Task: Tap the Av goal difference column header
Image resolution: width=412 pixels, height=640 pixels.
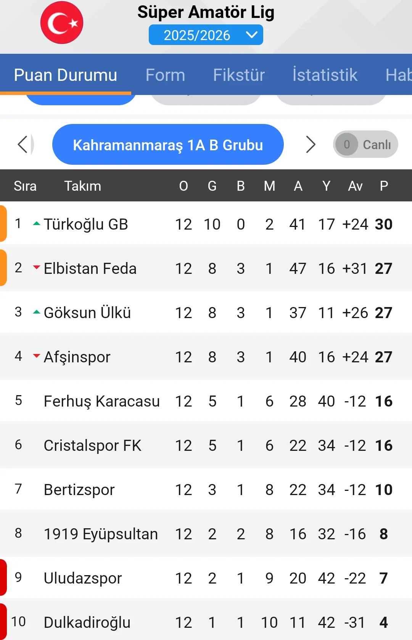Action: 355,186
